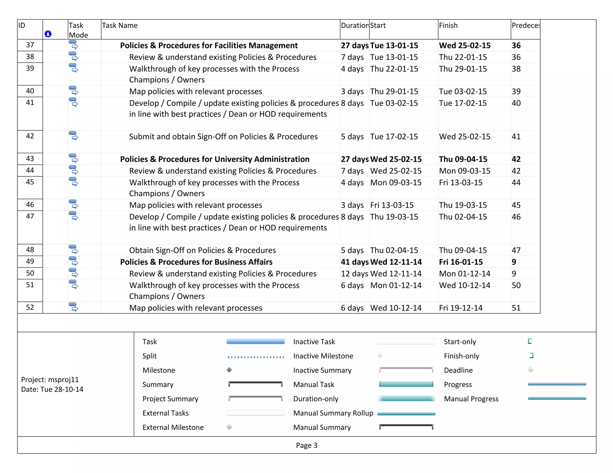Click the blue Task bar sample in legend
Image resolution: width=613 pixels, height=473 pixels.
[x=255, y=342]
